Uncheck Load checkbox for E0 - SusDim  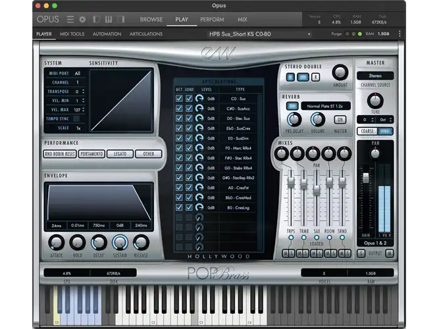[x=189, y=138]
